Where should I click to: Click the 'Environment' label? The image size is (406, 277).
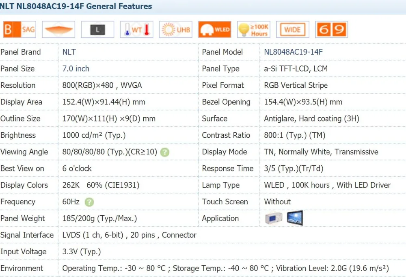pyautogui.click(x=22, y=268)
